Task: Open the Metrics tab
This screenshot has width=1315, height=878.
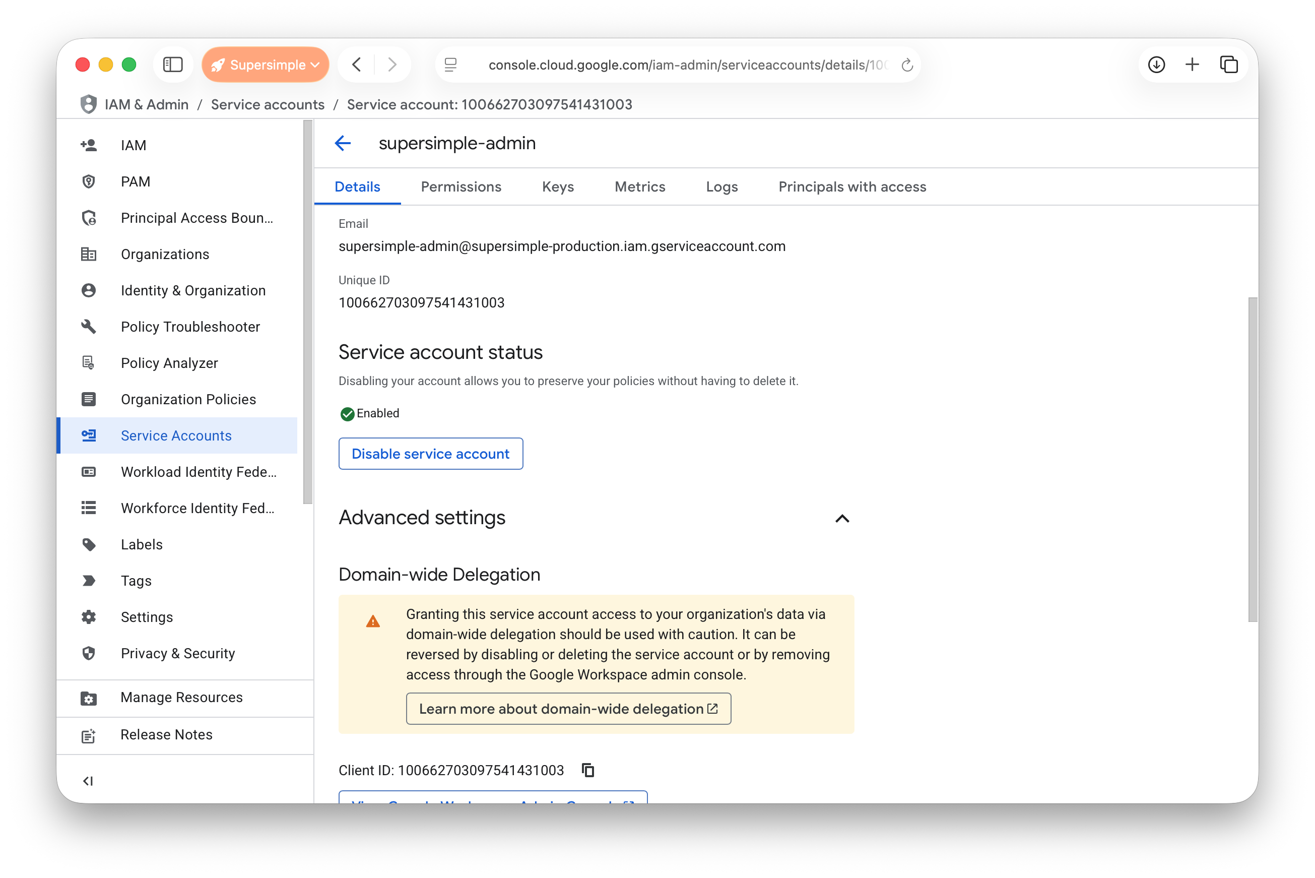Action: pyautogui.click(x=639, y=186)
